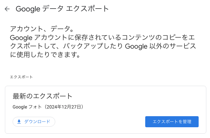
Task: Select the small エクスポート section label
Action: tap(21, 77)
